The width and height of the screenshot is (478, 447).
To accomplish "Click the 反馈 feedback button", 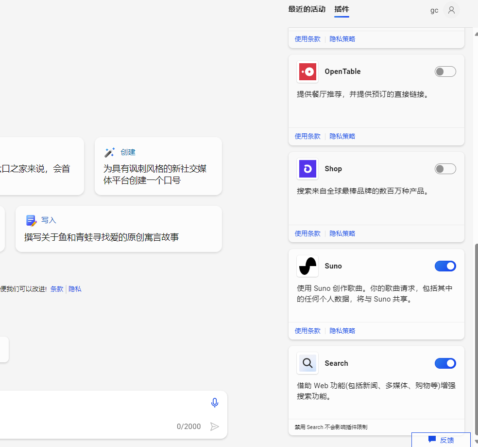I will 441,440.
